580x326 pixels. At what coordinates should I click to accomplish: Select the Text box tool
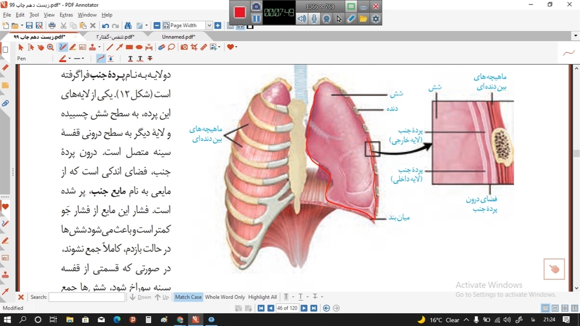[x=82, y=47]
